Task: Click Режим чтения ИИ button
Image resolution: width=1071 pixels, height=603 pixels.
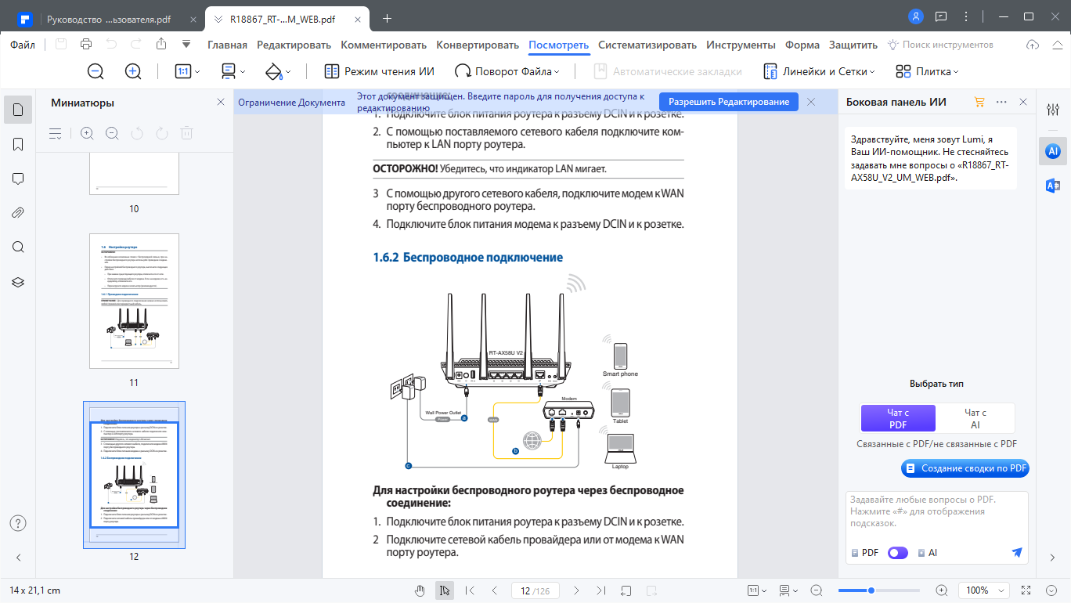Action: 379,71
